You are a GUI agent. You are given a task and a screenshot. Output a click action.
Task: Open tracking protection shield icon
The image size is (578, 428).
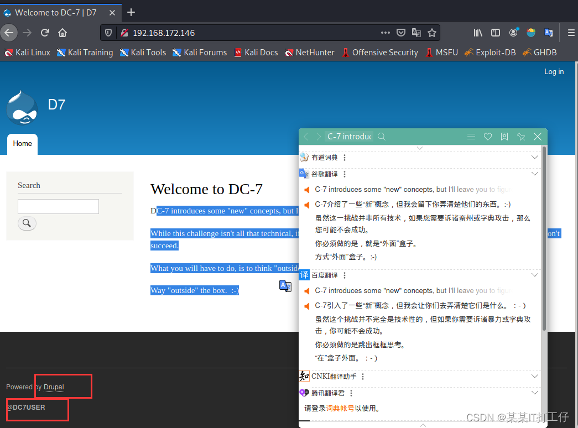click(x=108, y=33)
